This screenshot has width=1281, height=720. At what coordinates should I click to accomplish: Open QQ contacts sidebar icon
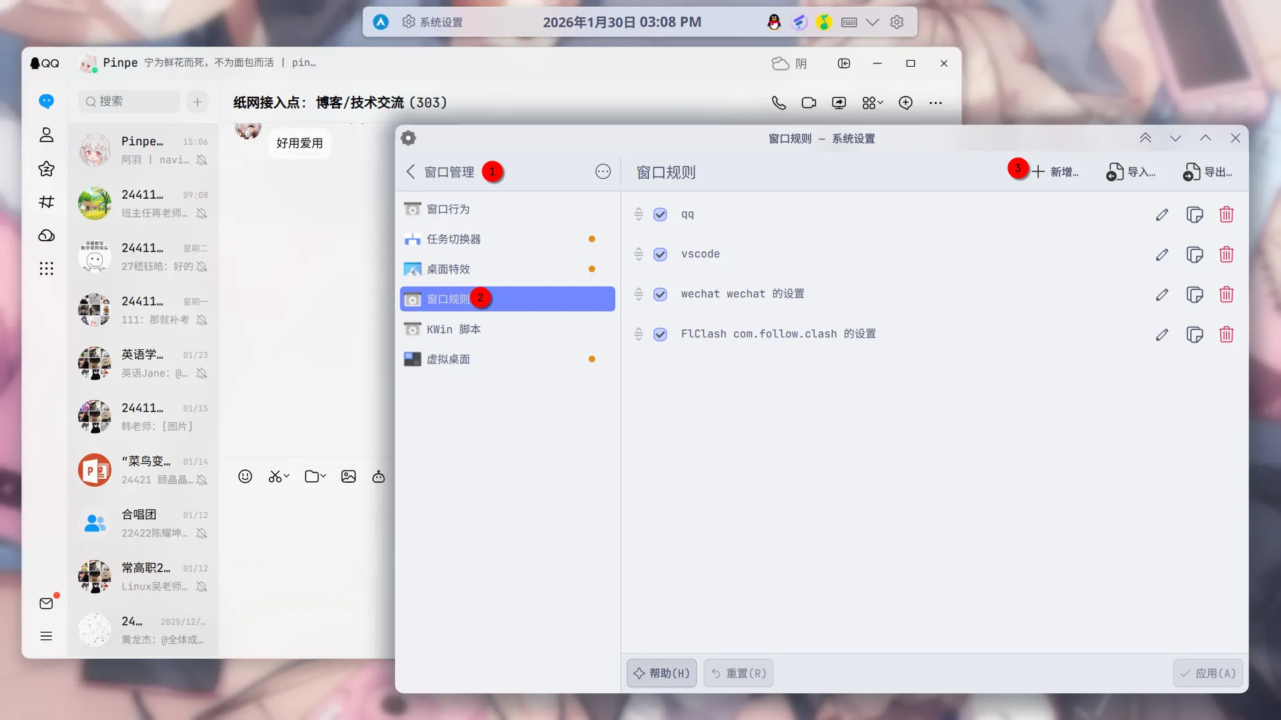pos(46,135)
